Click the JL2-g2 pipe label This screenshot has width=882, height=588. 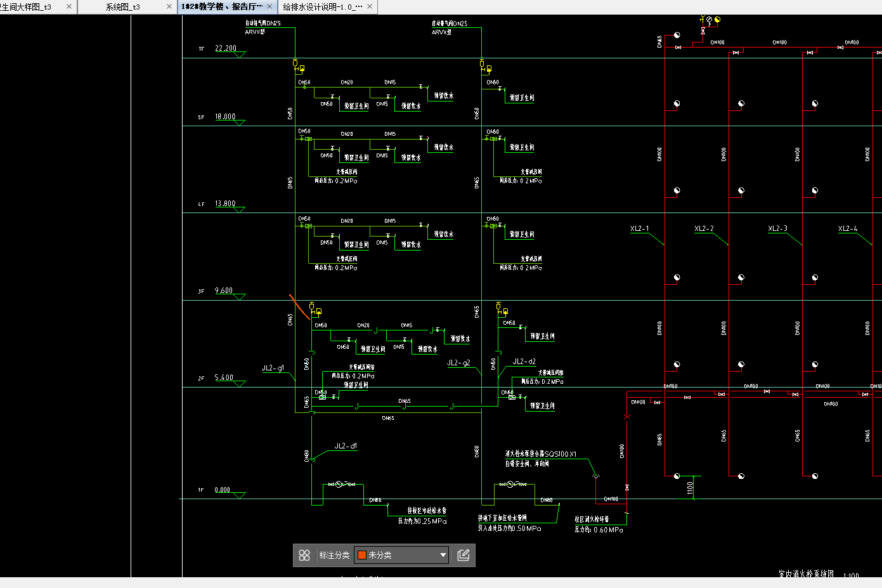(x=458, y=363)
